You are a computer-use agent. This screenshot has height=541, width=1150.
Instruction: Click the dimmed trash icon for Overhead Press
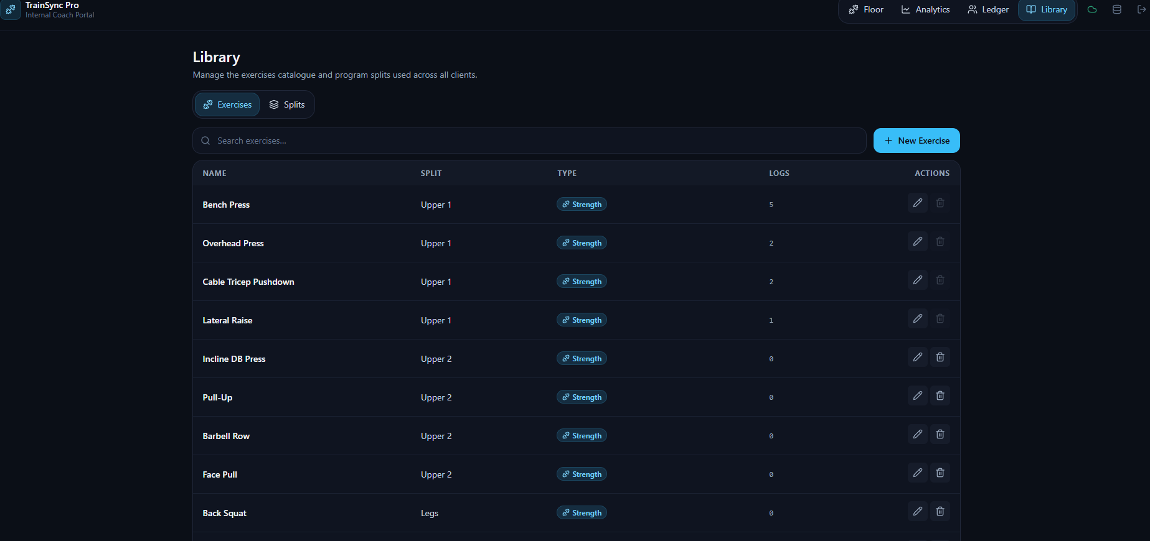[x=940, y=241]
